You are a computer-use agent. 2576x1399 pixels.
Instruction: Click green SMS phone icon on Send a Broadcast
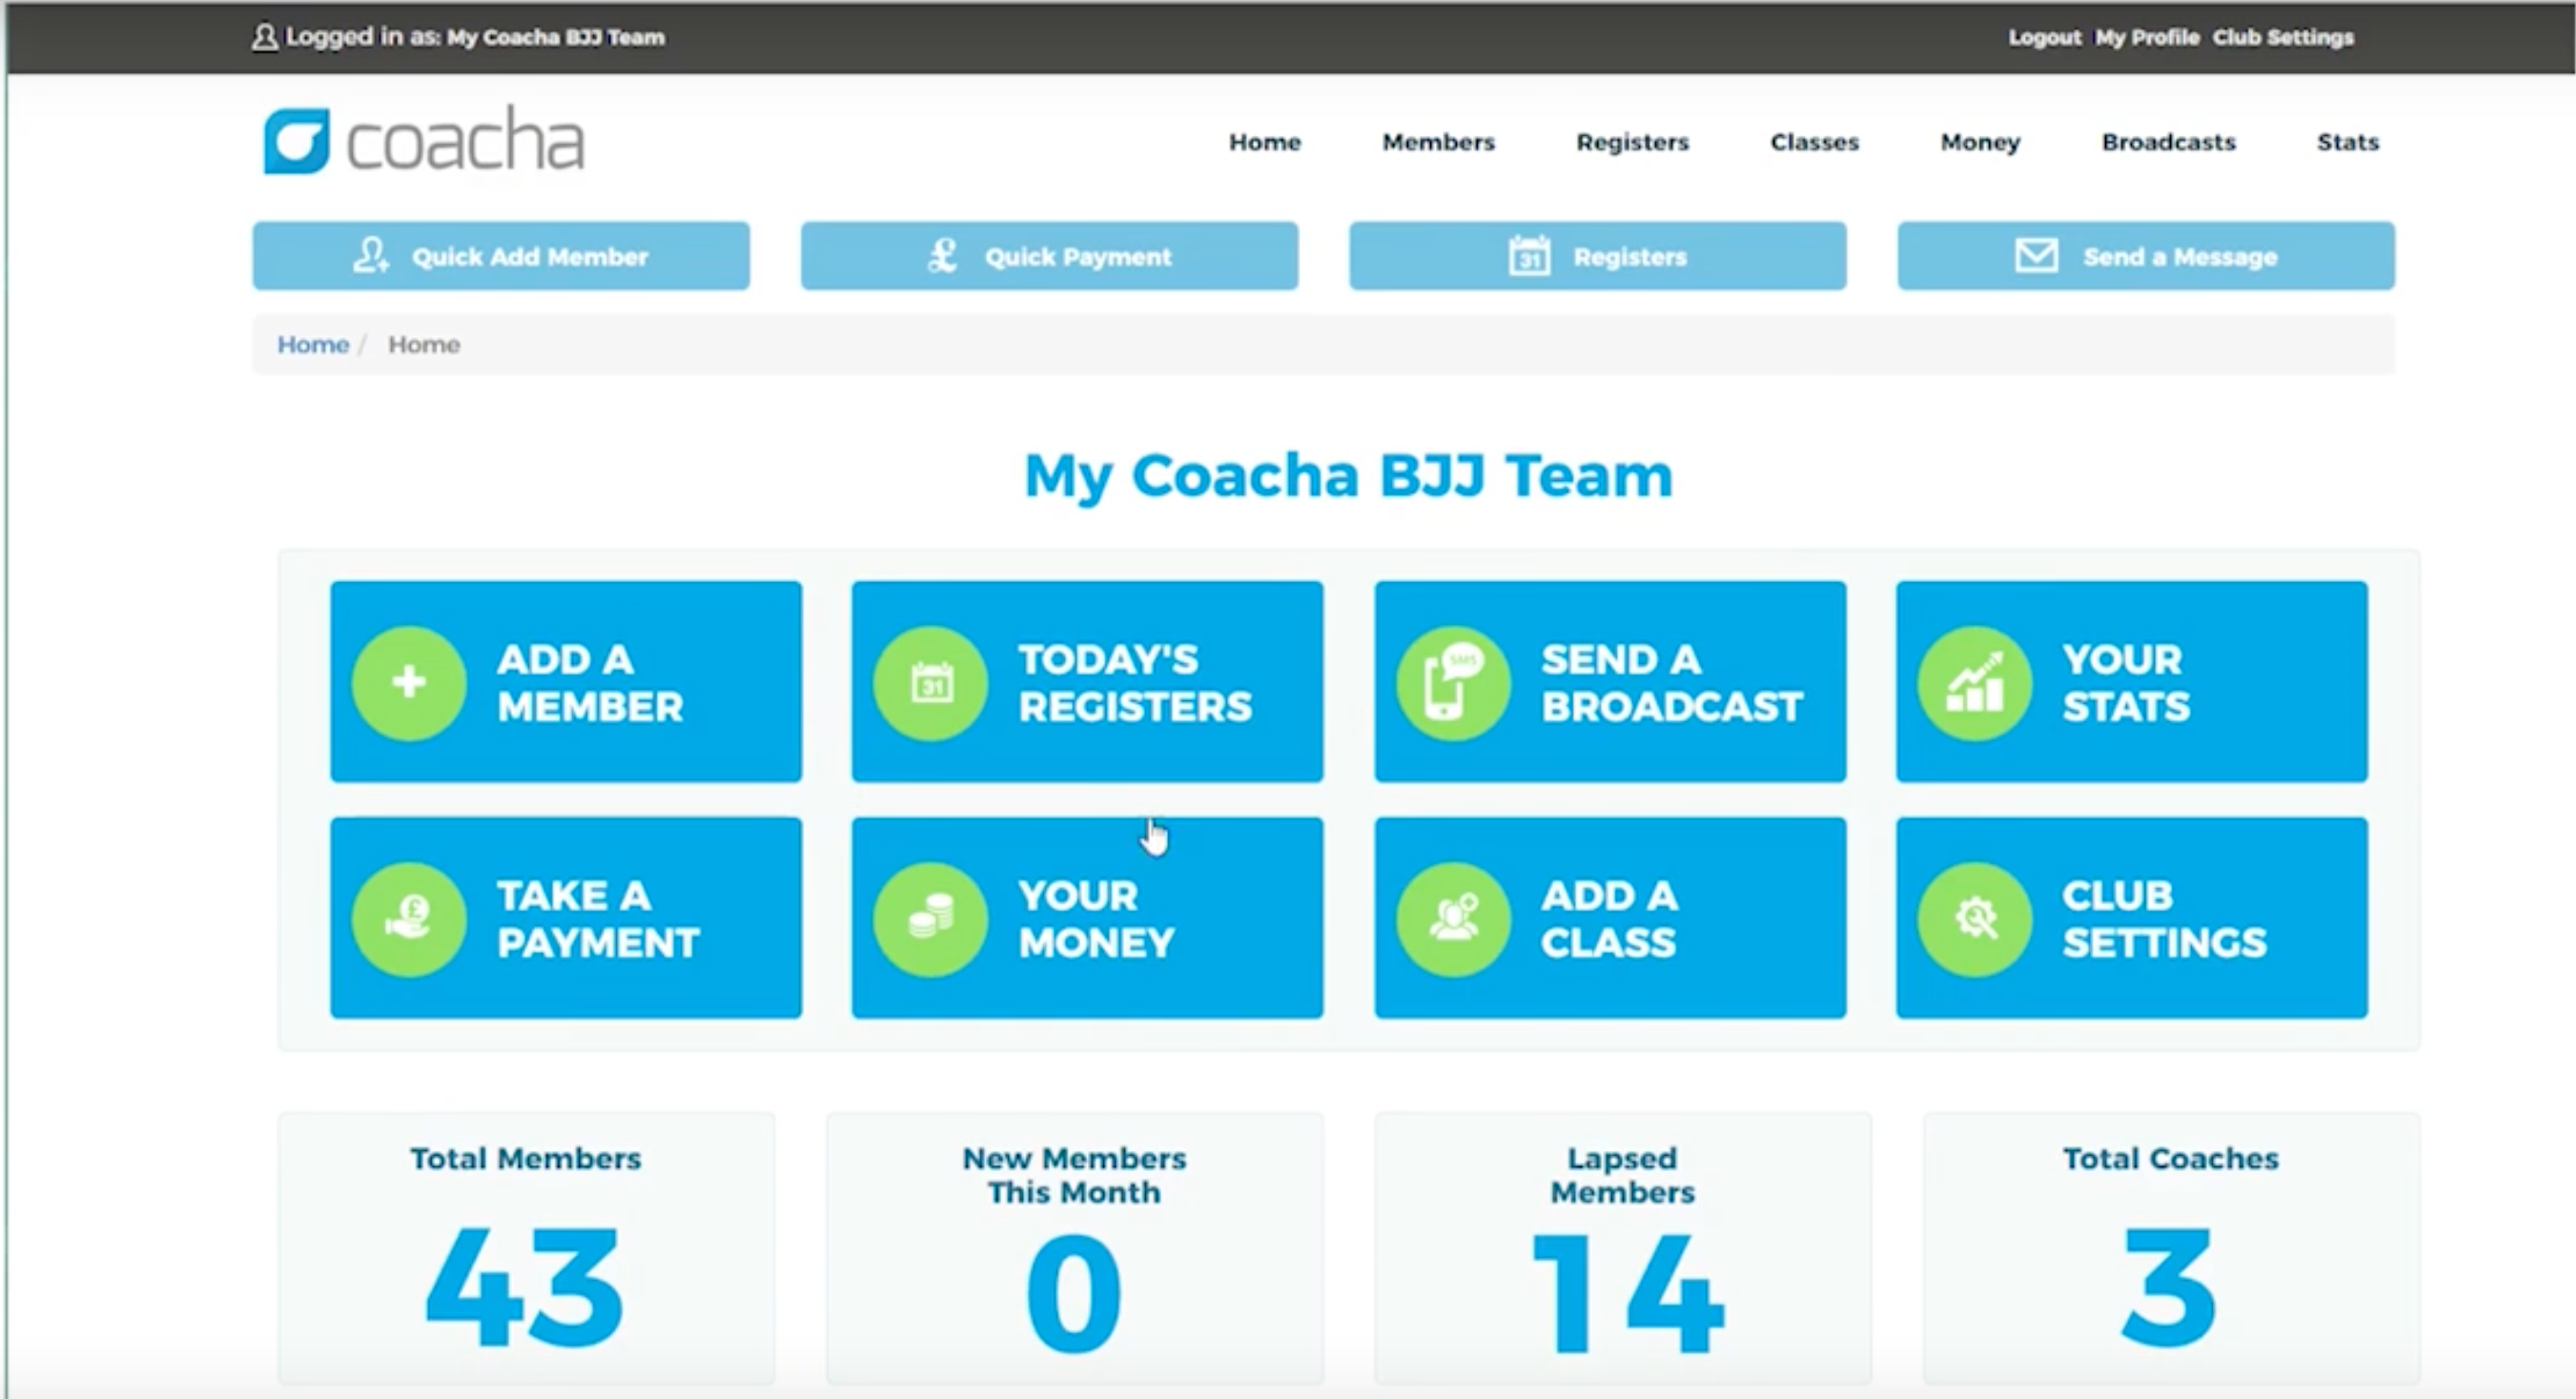point(1453,683)
